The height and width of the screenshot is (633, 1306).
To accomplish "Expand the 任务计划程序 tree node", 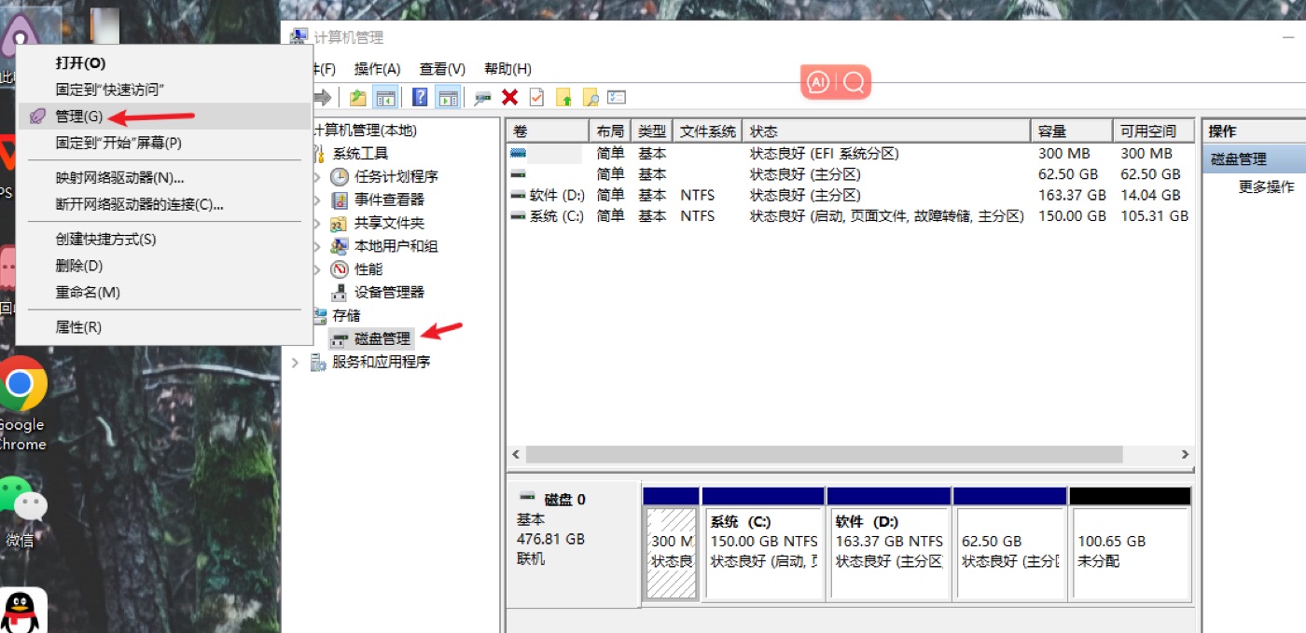I will 316,176.
